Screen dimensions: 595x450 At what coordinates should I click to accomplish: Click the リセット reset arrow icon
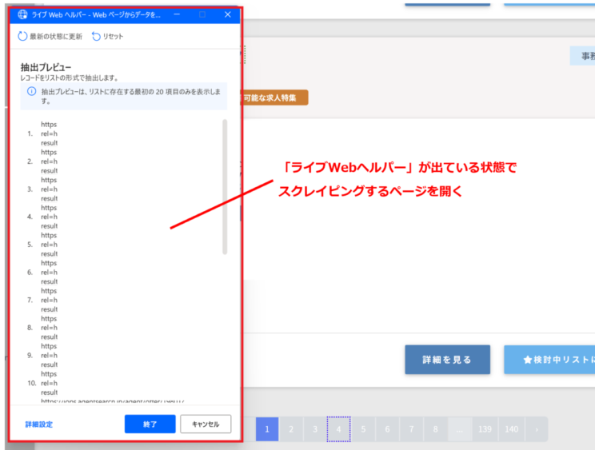pos(96,36)
